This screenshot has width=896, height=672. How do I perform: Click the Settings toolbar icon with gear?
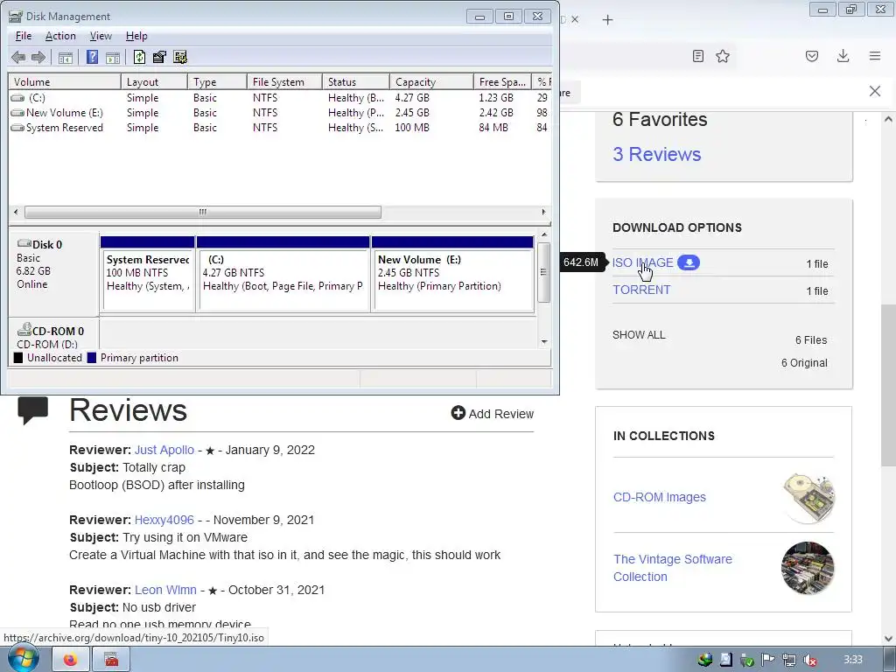pyautogui.click(x=180, y=57)
